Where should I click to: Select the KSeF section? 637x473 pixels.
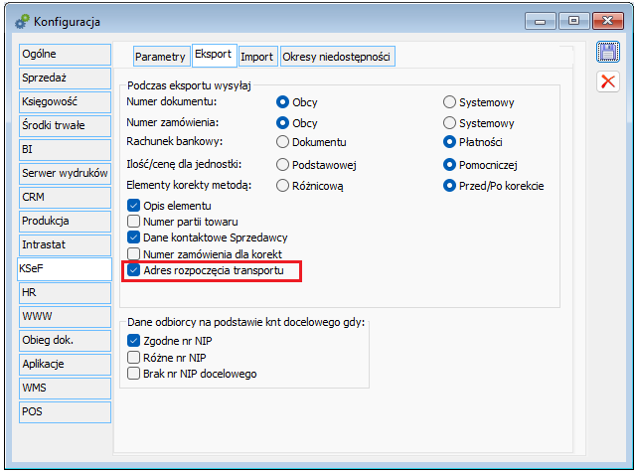[65, 269]
